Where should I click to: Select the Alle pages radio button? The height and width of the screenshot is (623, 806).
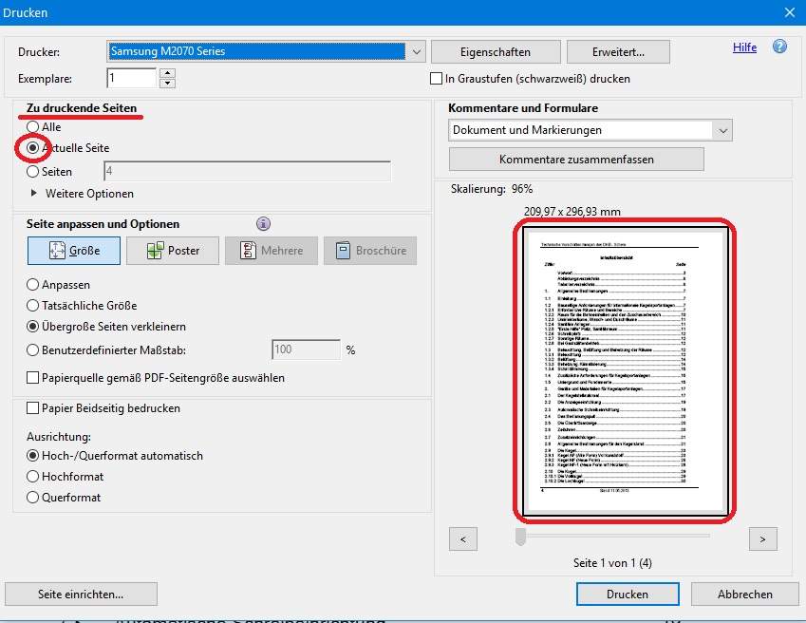pyautogui.click(x=33, y=127)
